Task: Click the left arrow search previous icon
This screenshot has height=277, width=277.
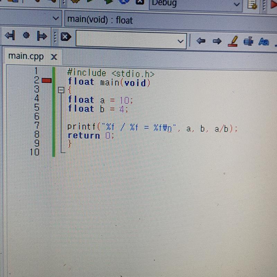Action: pyautogui.click(x=201, y=41)
